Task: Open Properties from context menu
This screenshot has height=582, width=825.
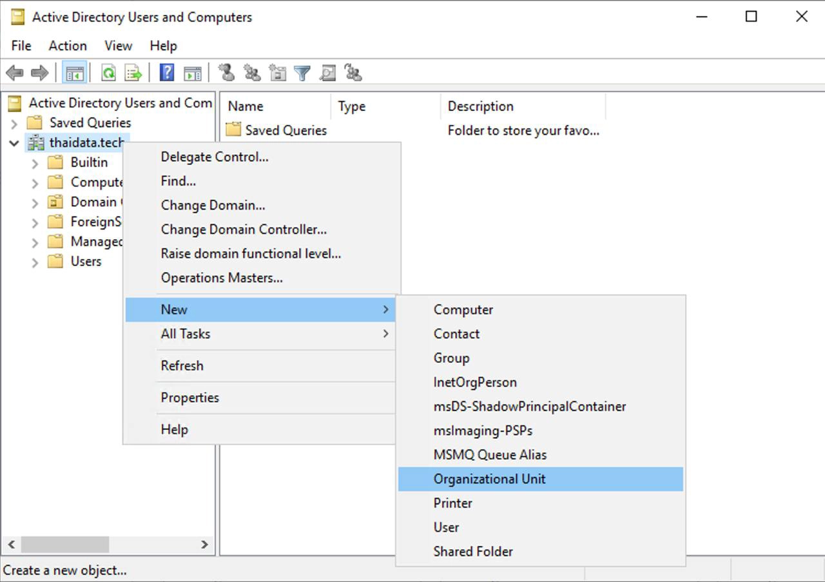Action: (261, 398)
